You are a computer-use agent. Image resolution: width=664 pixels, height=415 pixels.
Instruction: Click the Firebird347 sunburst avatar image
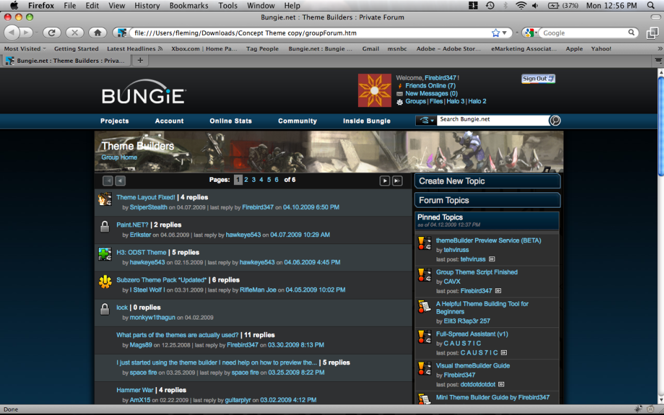tap(375, 90)
